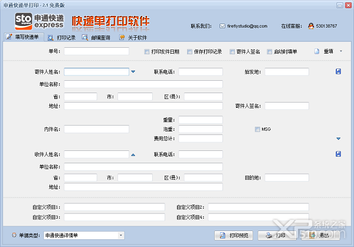Click the sender 区(县) field
The width and height of the screenshot is (354, 247).
tap(204, 97)
